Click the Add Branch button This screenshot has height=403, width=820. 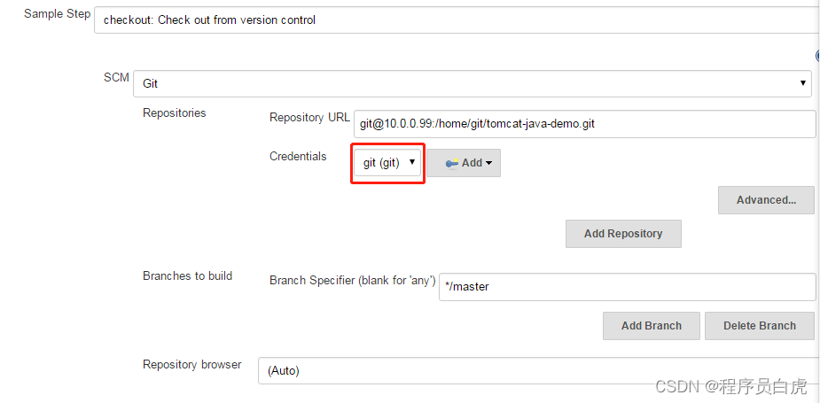651,326
